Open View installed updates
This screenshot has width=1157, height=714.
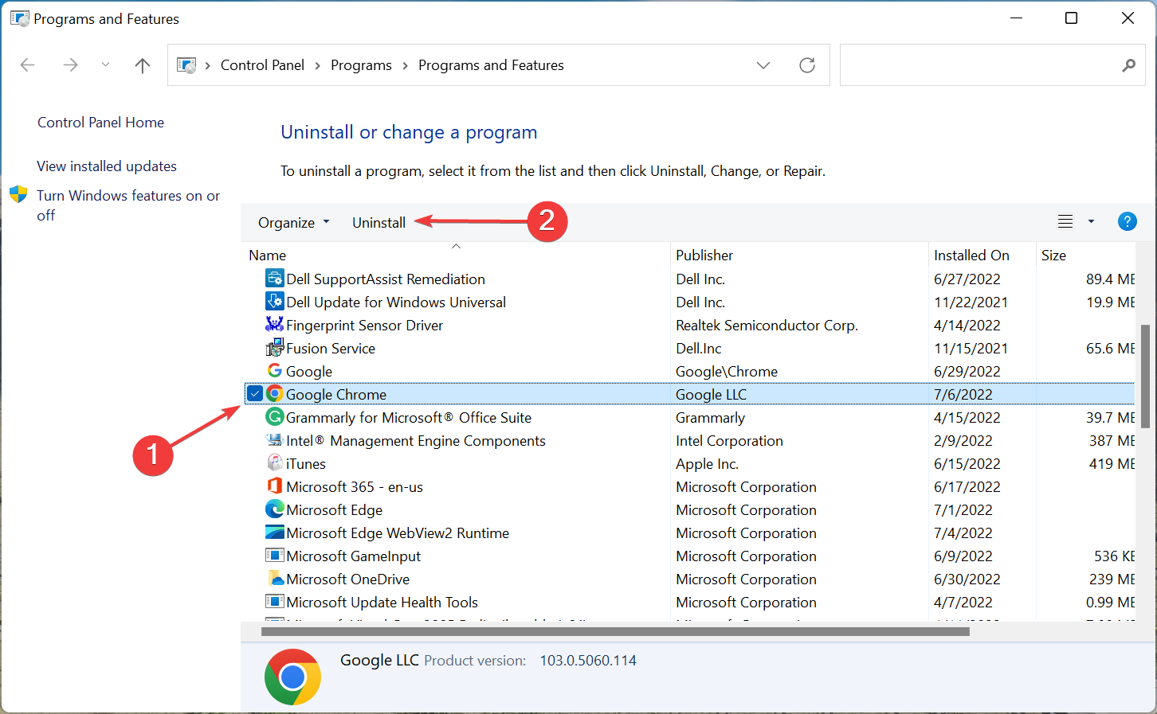pos(107,166)
